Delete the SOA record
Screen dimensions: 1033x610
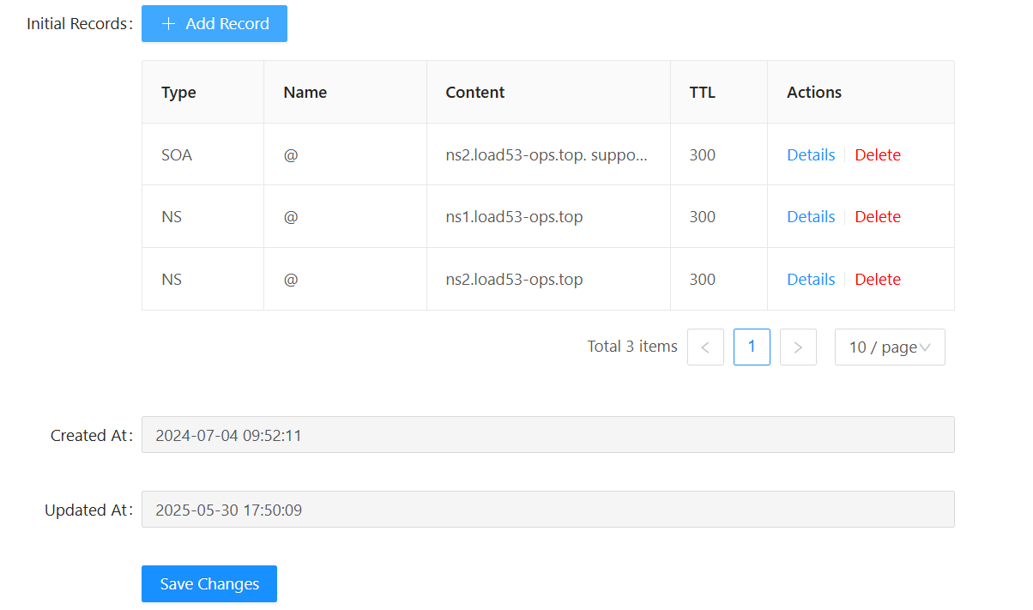pos(878,155)
